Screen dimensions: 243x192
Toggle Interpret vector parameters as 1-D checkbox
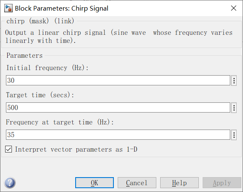tap(8, 150)
